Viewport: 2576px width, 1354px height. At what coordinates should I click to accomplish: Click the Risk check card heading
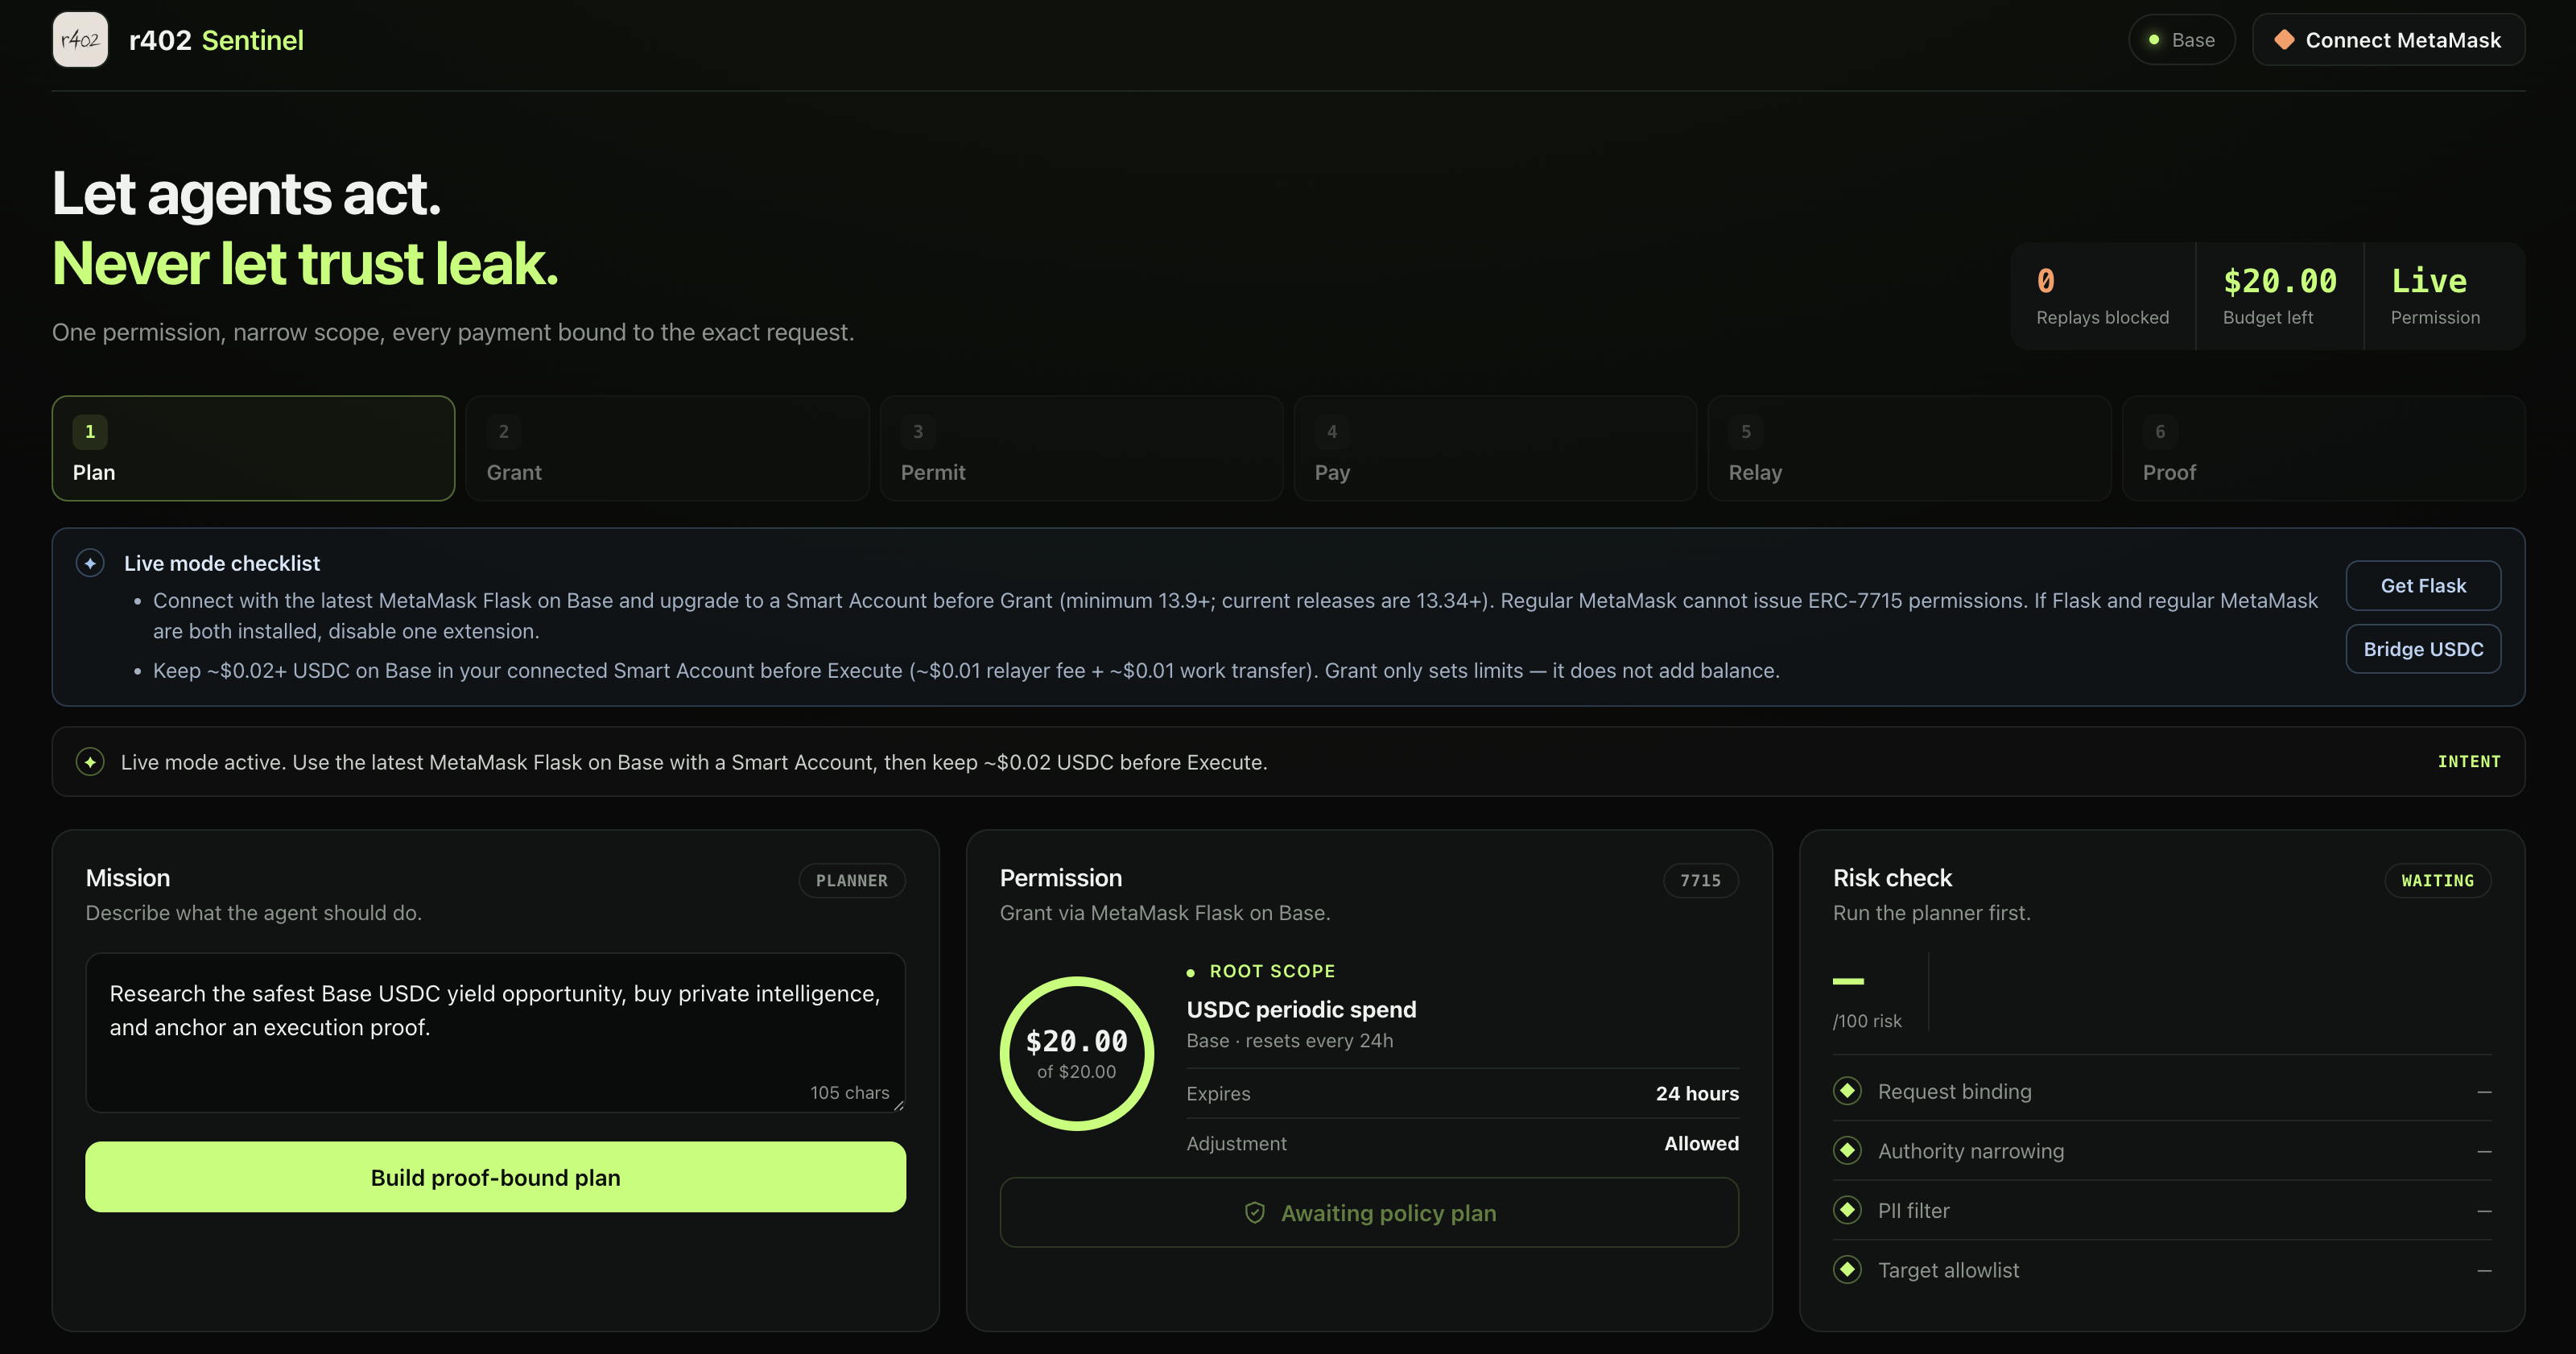(1892, 878)
